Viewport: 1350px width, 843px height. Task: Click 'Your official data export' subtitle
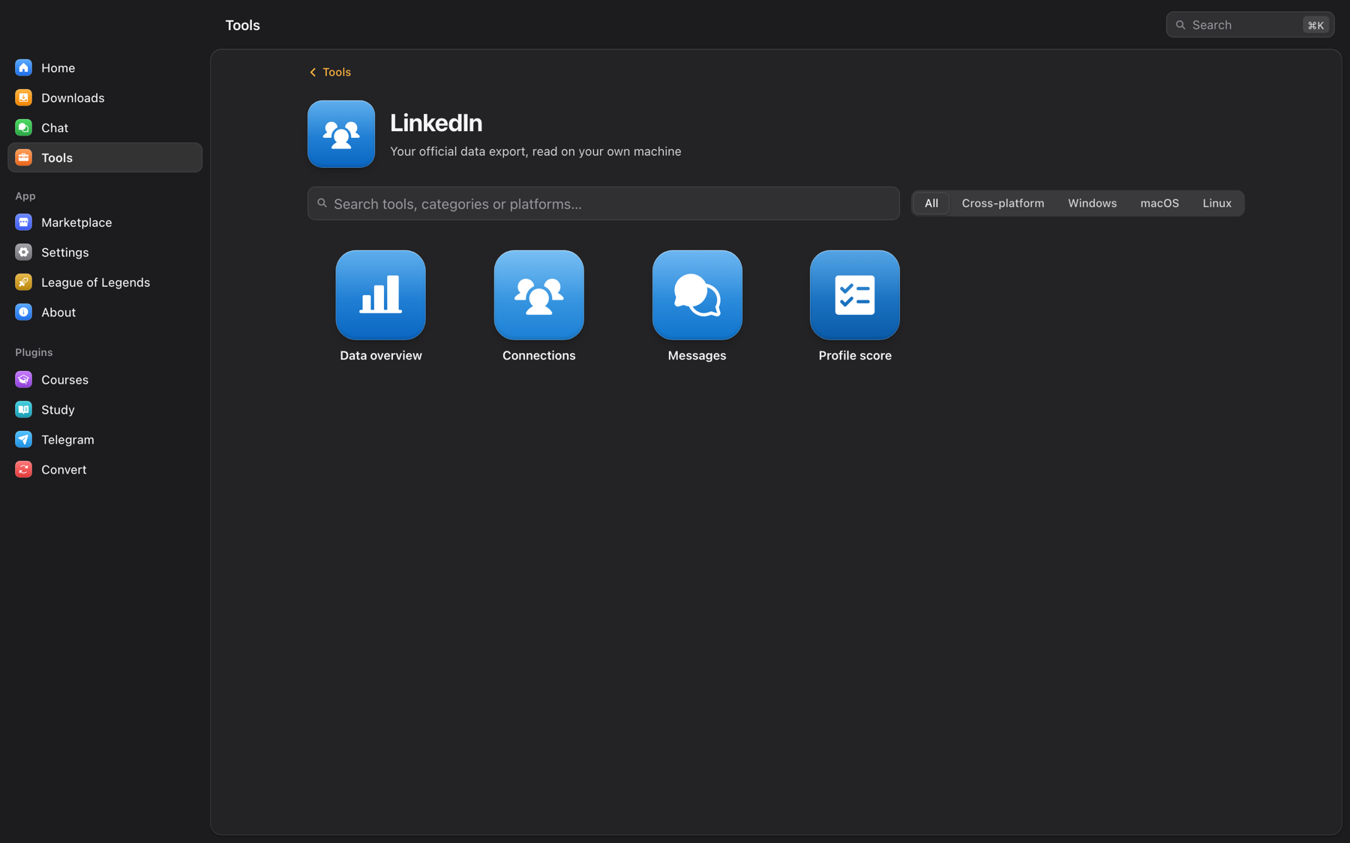pyautogui.click(x=535, y=151)
